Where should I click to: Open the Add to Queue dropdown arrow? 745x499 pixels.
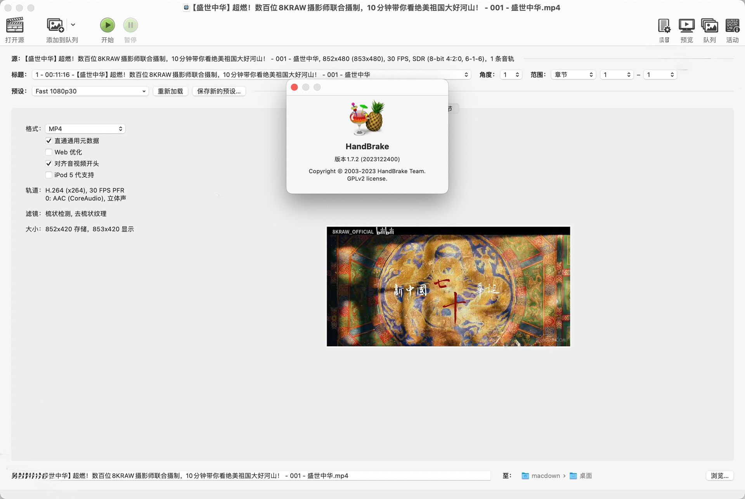(x=73, y=25)
